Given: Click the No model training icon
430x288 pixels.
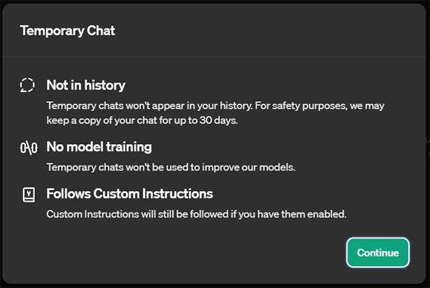Looking at the screenshot, I should click(27, 147).
